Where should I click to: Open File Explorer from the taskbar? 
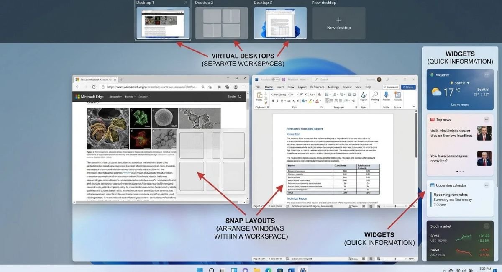click(257, 269)
